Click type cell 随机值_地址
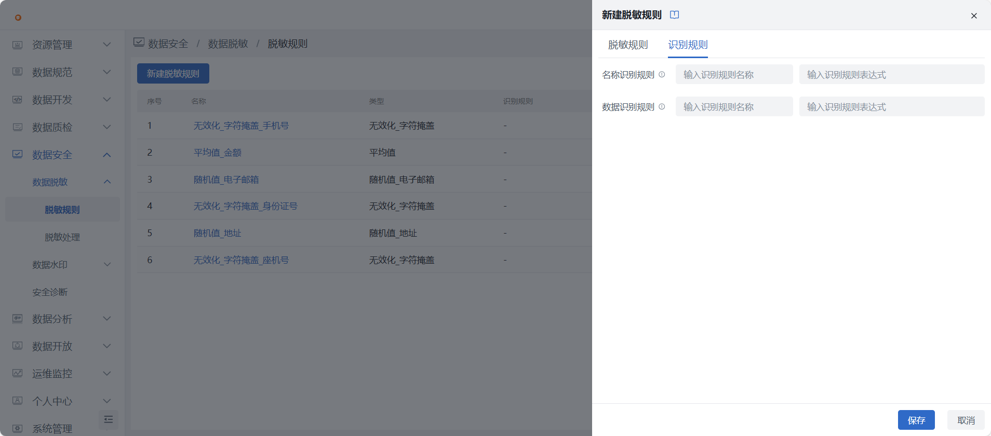Image resolution: width=991 pixels, height=436 pixels. (393, 233)
